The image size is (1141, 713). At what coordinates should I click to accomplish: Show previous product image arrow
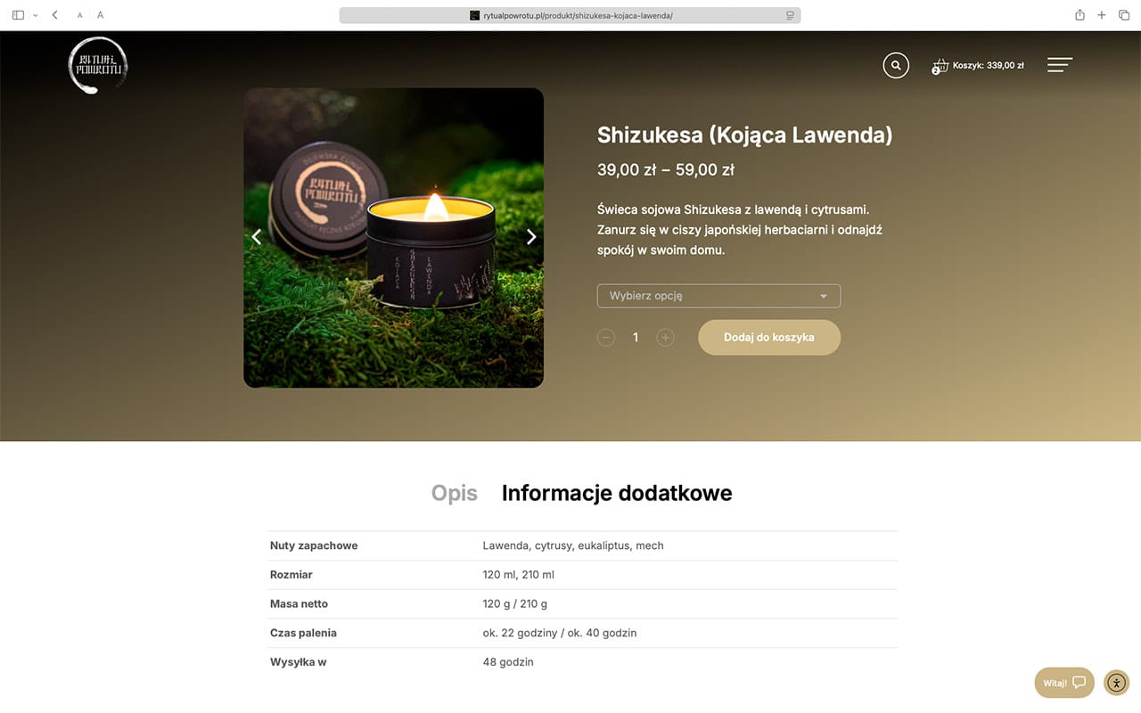256,237
